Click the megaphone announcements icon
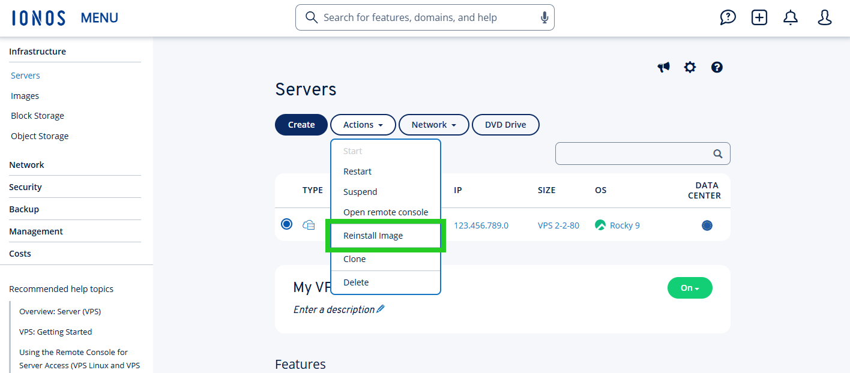Screen dimensions: 850x373 [663, 67]
